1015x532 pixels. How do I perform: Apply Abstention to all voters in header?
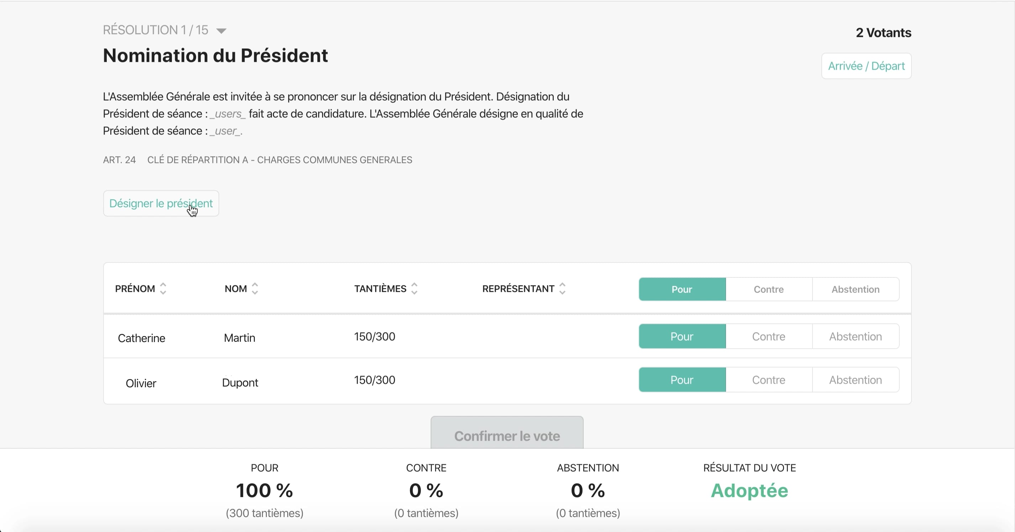pyautogui.click(x=856, y=289)
